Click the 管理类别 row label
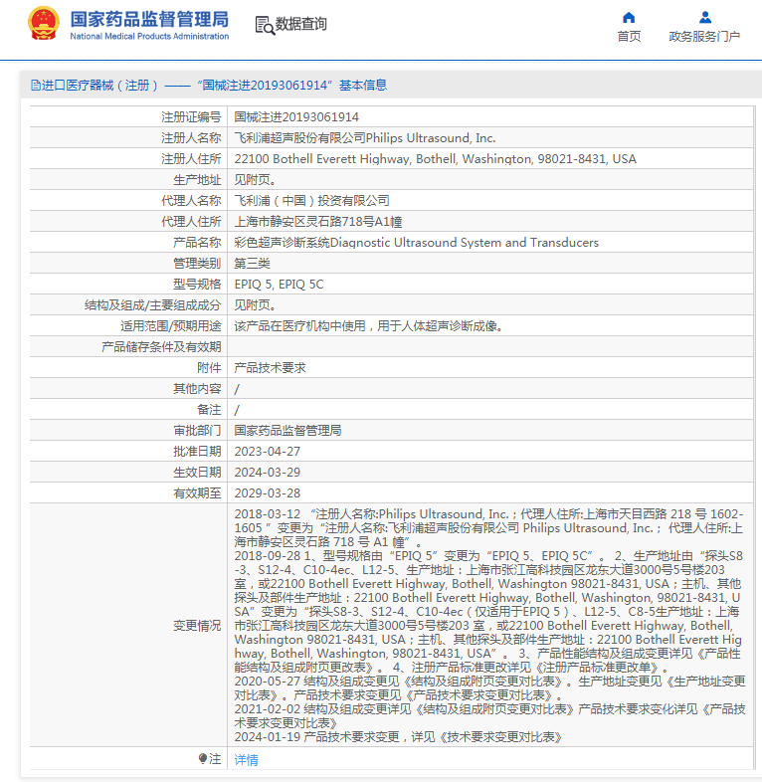The width and height of the screenshot is (762, 782). [197, 264]
